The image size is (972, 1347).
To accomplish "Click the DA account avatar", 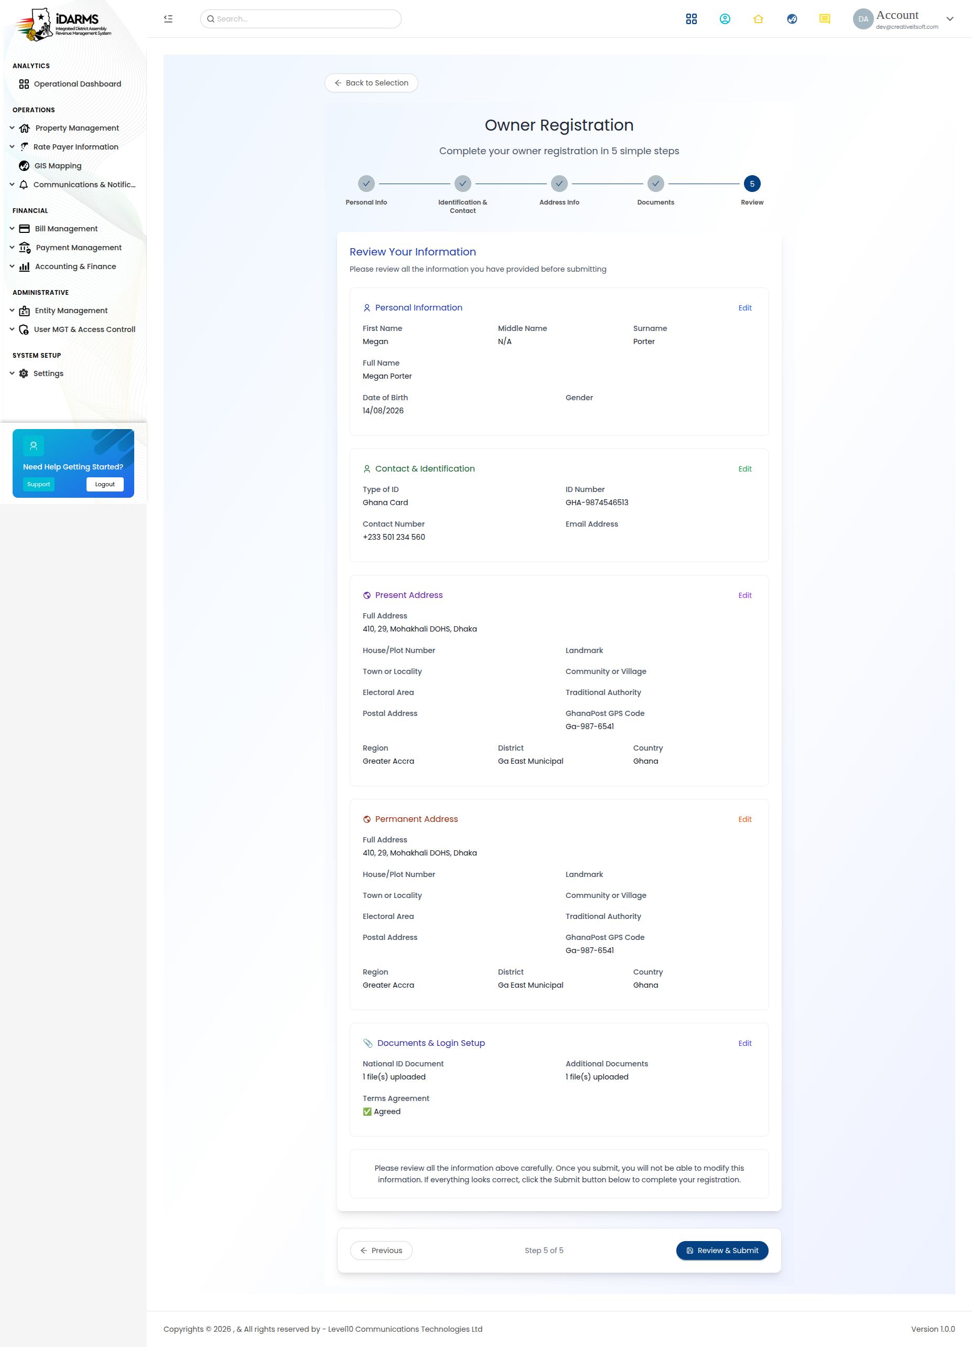I will (863, 19).
